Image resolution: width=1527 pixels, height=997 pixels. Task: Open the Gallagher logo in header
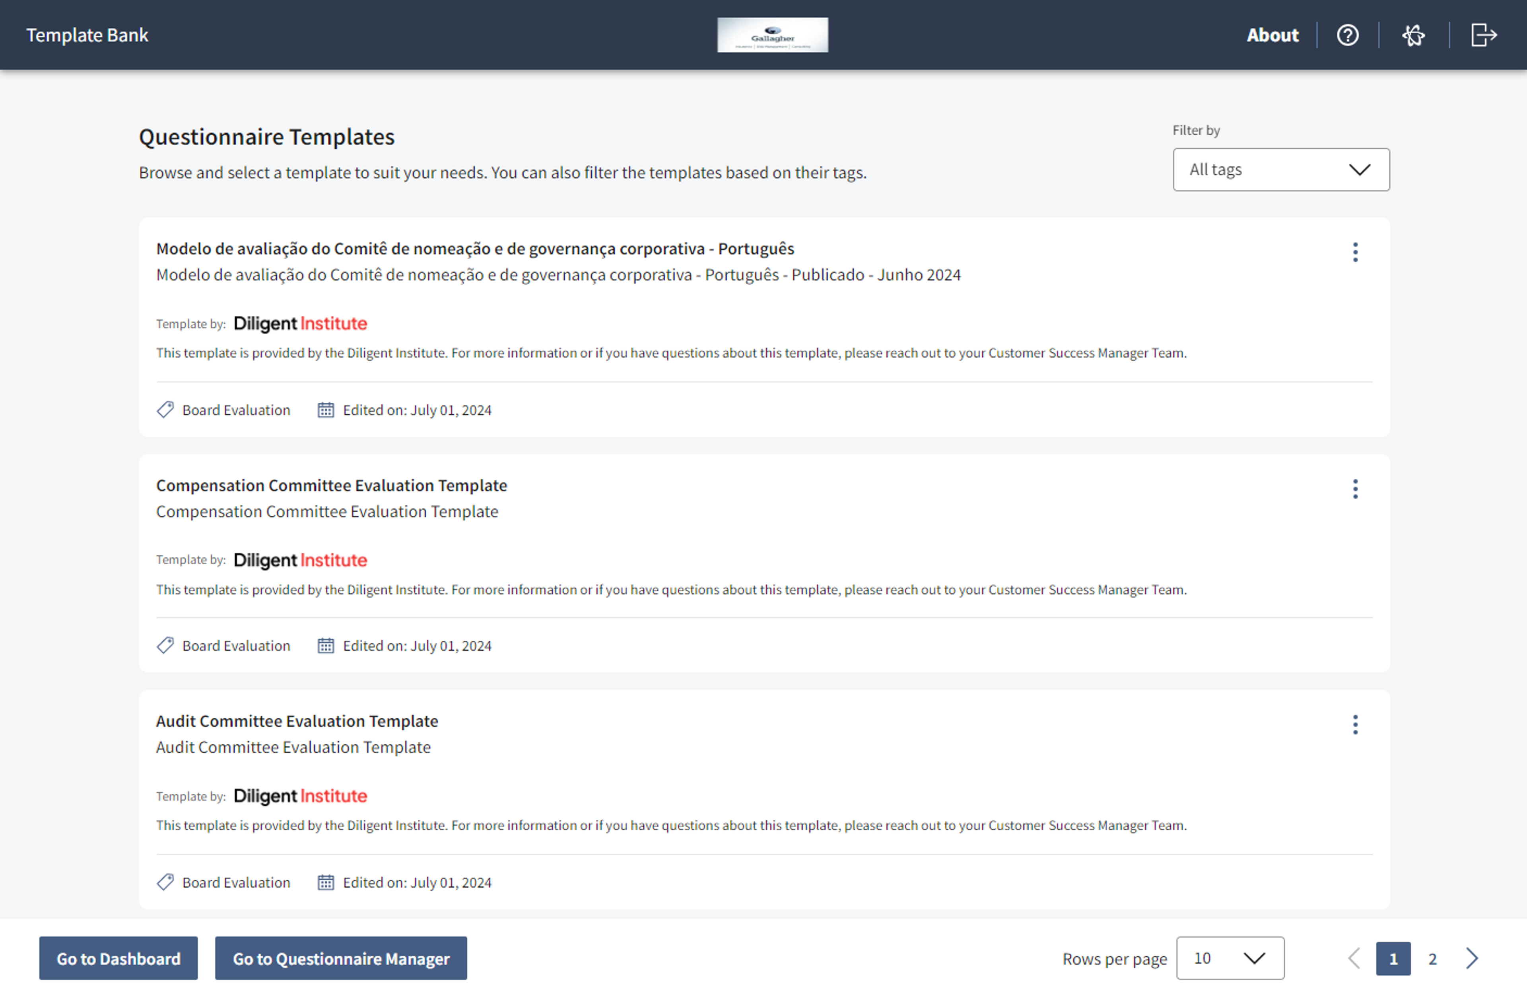(773, 35)
